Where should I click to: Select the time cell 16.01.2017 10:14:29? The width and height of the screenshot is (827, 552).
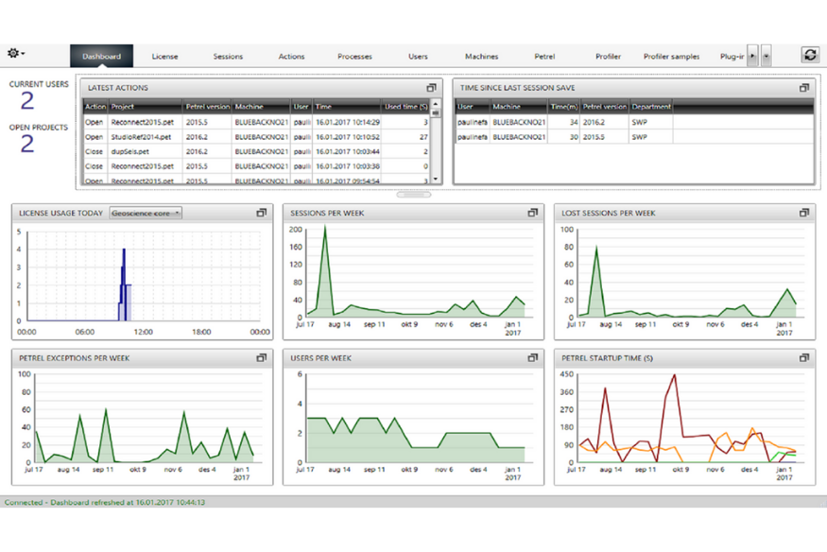347,122
